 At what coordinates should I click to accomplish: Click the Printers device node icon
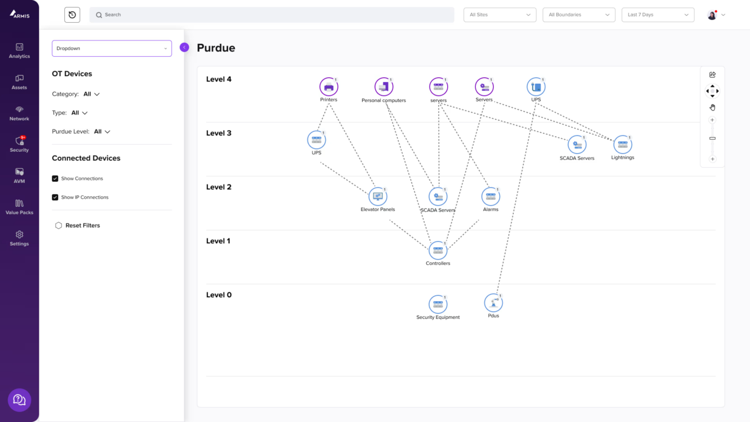pyautogui.click(x=329, y=87)
